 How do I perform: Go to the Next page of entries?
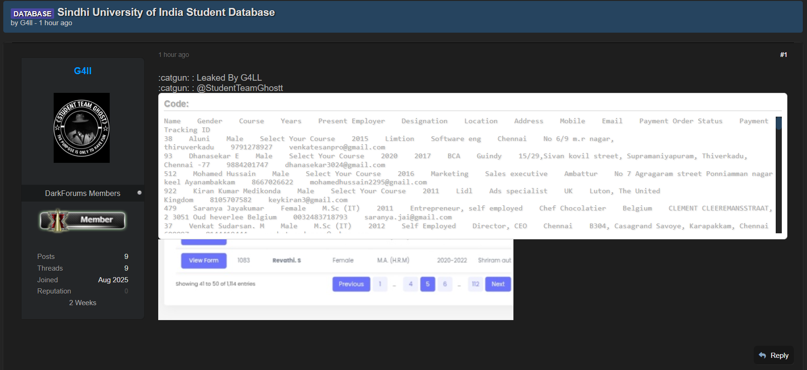point(498,284)
